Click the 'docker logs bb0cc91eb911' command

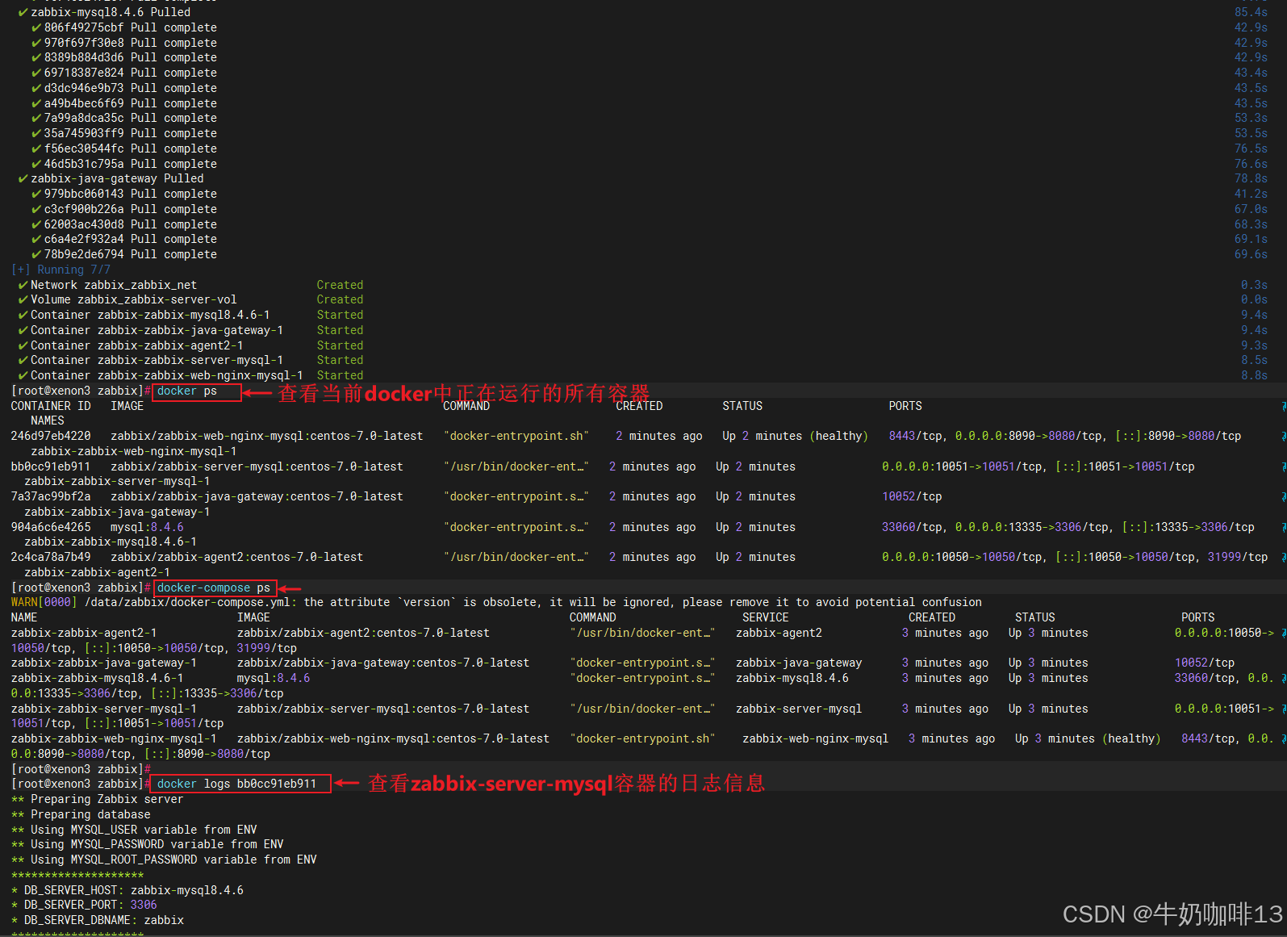coord(236,784)
